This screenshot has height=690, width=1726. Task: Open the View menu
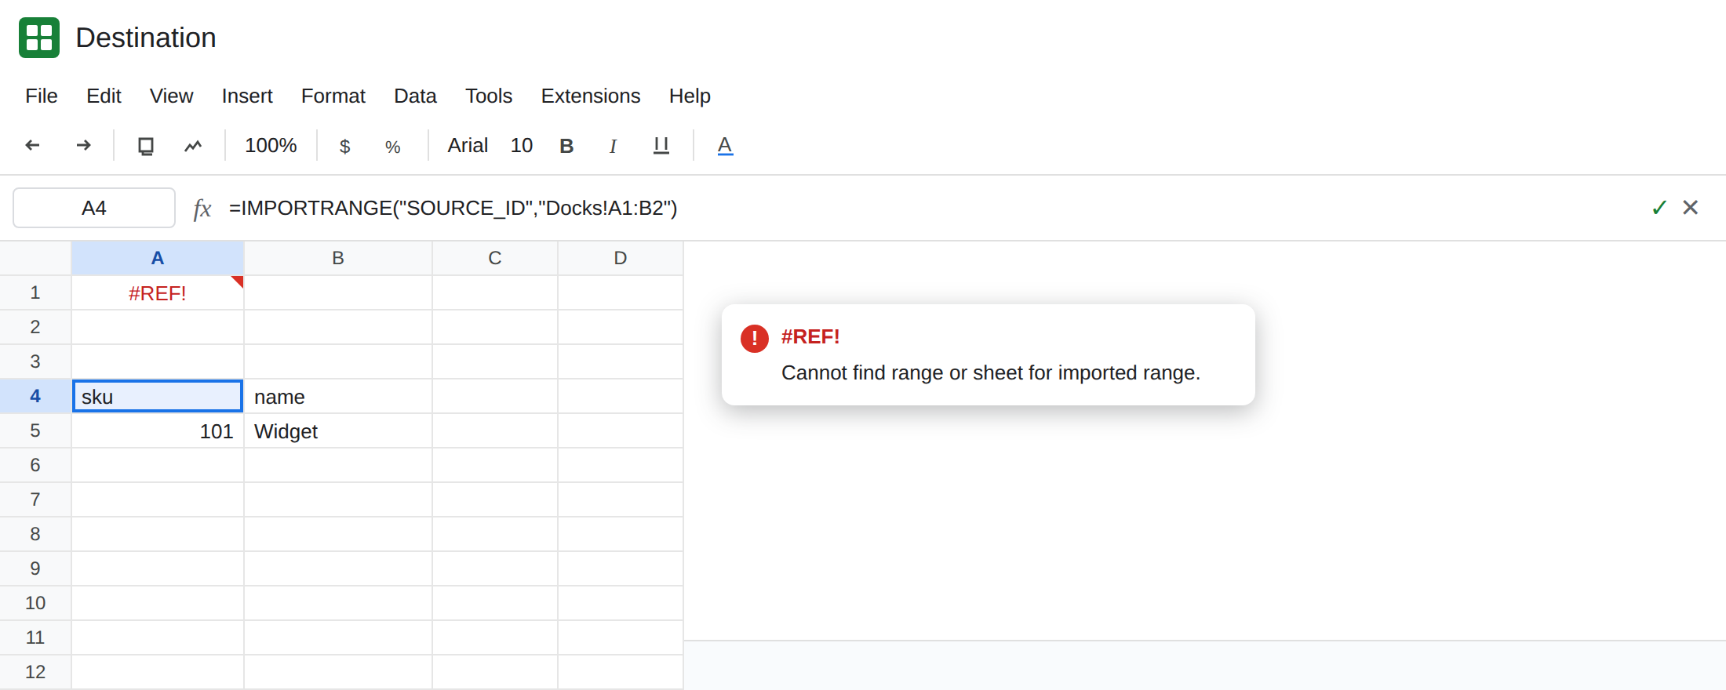(171, 96)
